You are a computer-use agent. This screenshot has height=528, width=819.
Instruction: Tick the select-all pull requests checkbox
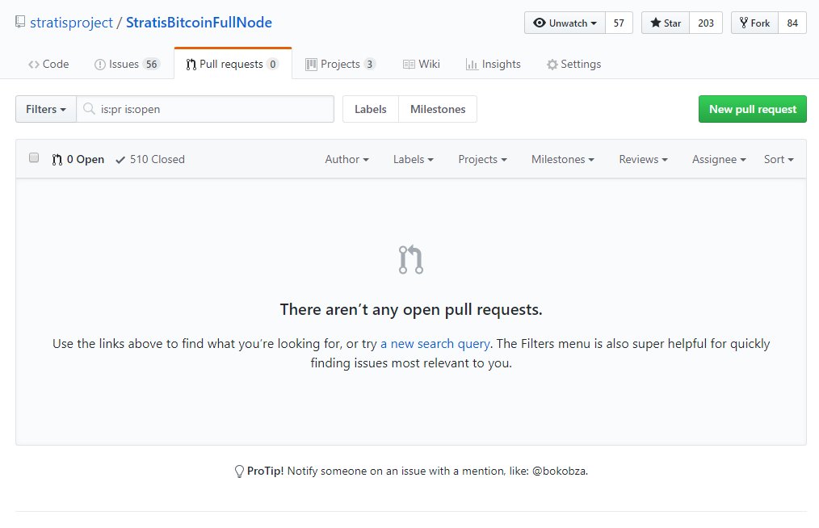click(x=34, y=157)
